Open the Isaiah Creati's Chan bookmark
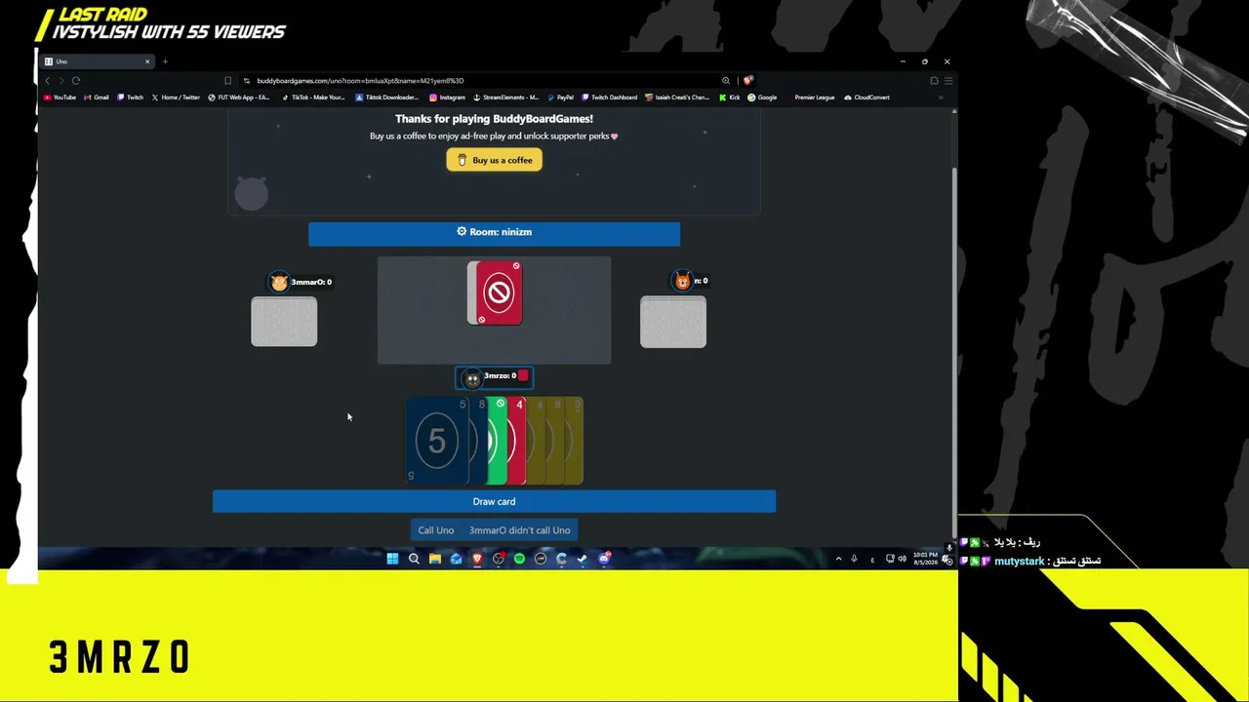This screenshot has width=1249, height=702. pos(677,97)
